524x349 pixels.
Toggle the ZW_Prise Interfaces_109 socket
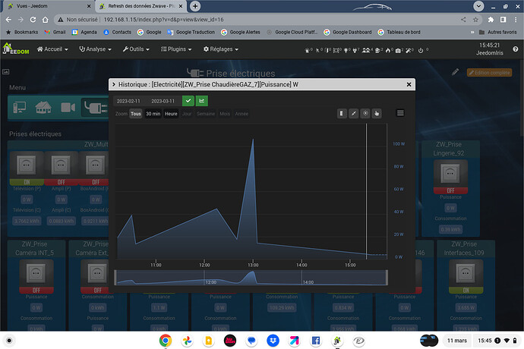(x=466, y=276)
